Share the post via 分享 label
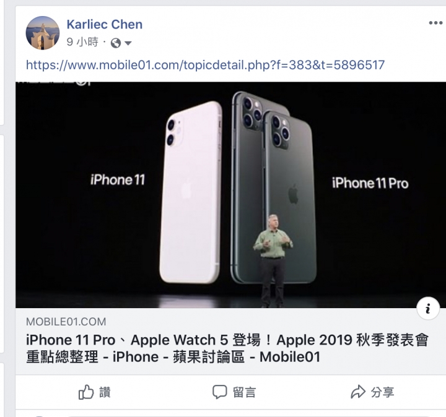This screenshot has height=417, width=446. point(383,392)
